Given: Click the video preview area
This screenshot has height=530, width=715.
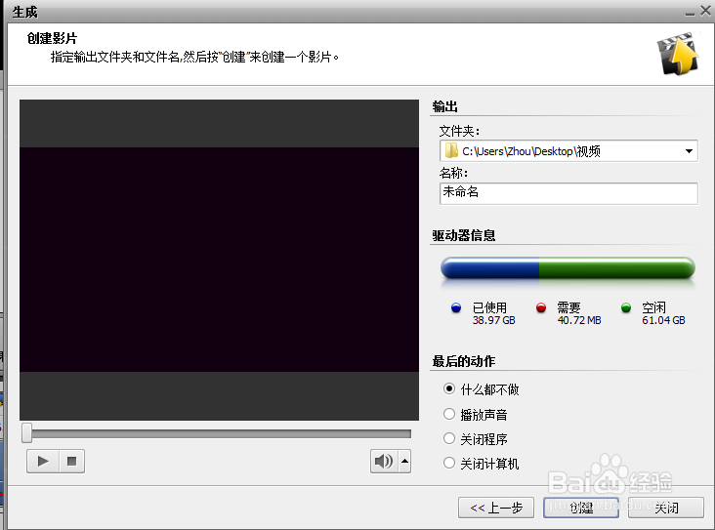Looking at the screenshot, I should point(219,260).
